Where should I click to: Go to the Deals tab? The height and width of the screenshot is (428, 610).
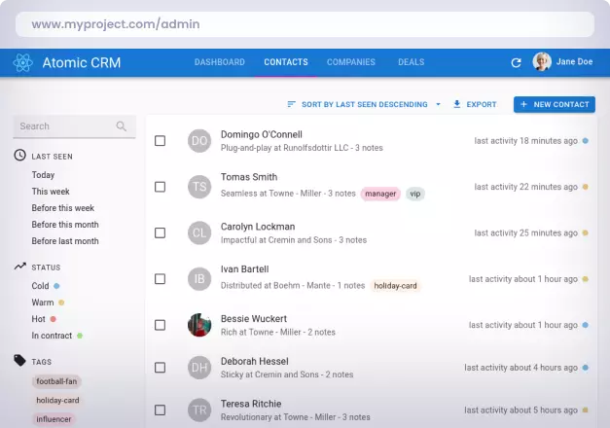411,62
